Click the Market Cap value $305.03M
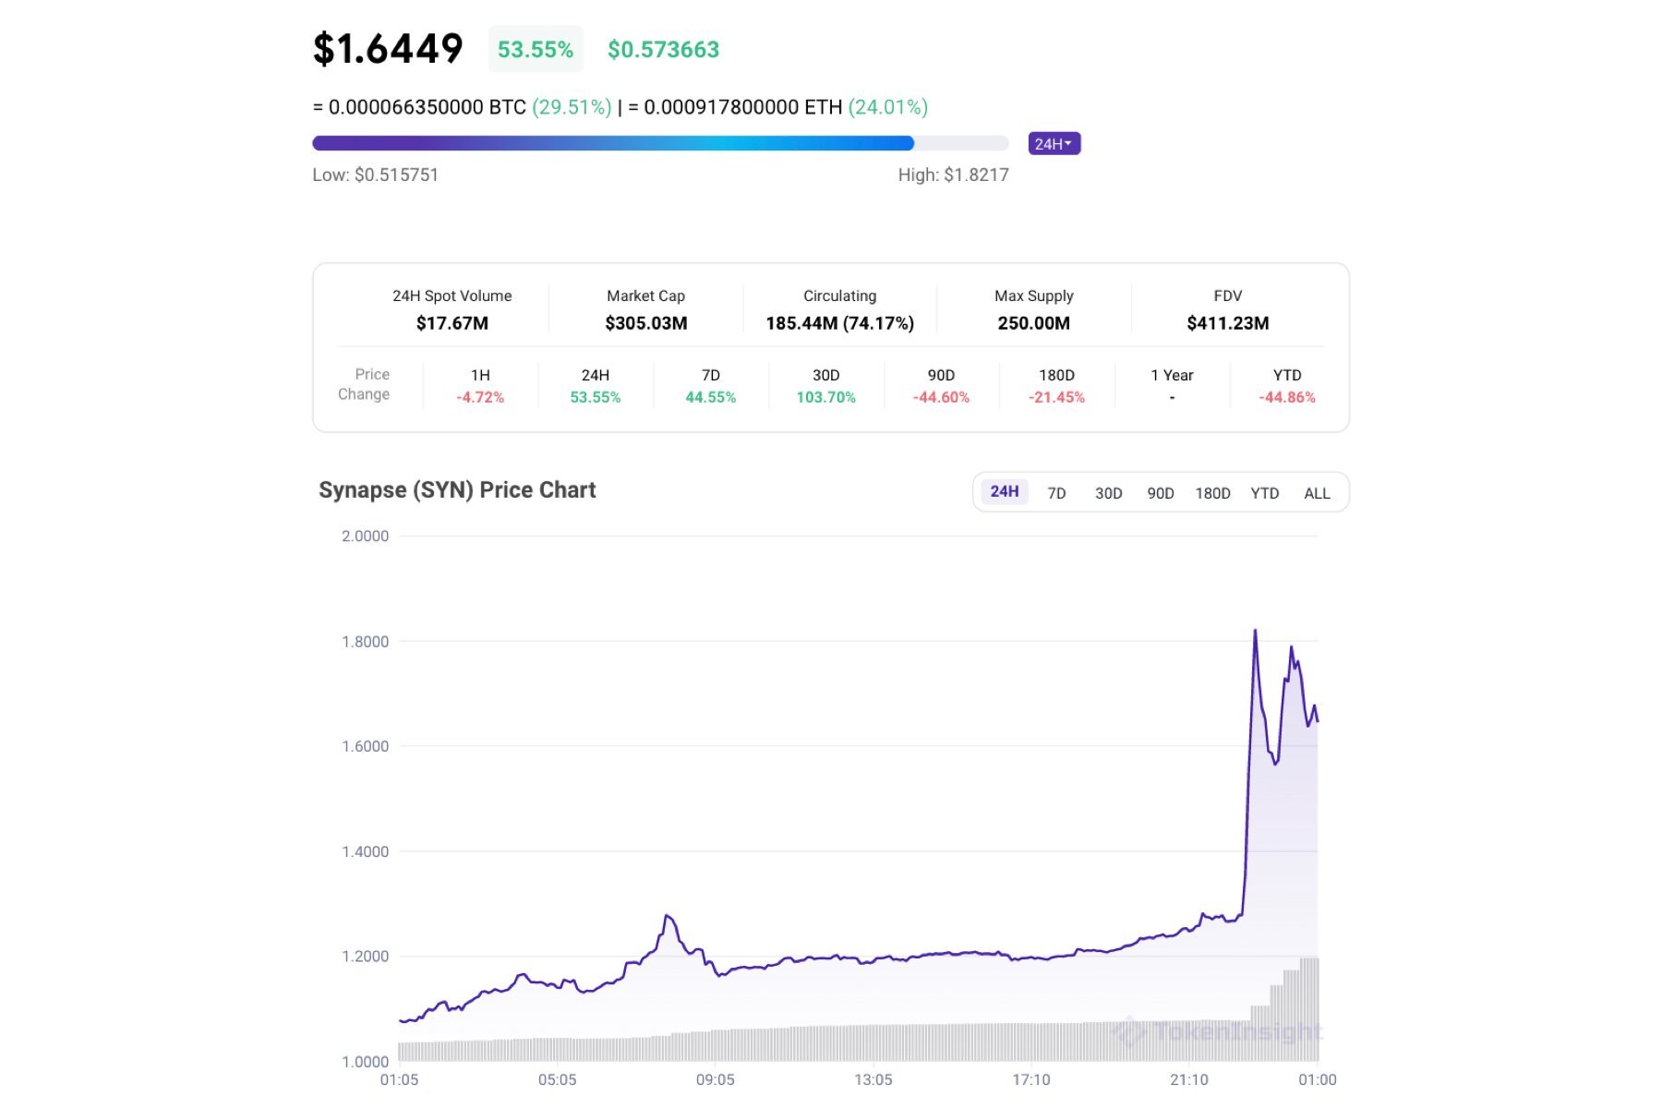The width and height of the screenshot is (1662, 1108). click(x=645, y=323)
